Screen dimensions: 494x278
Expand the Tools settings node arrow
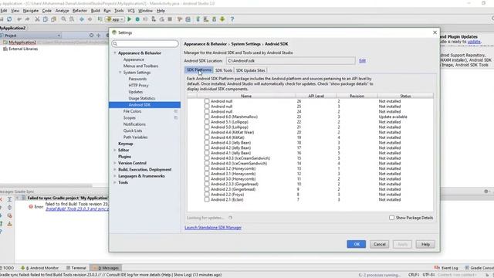(115, 182)
